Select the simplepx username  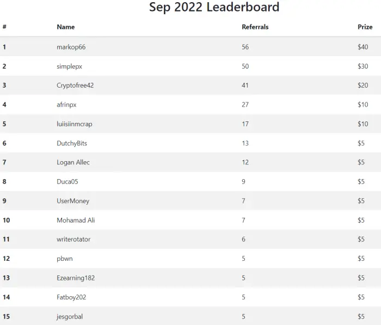tap(70, 66)
